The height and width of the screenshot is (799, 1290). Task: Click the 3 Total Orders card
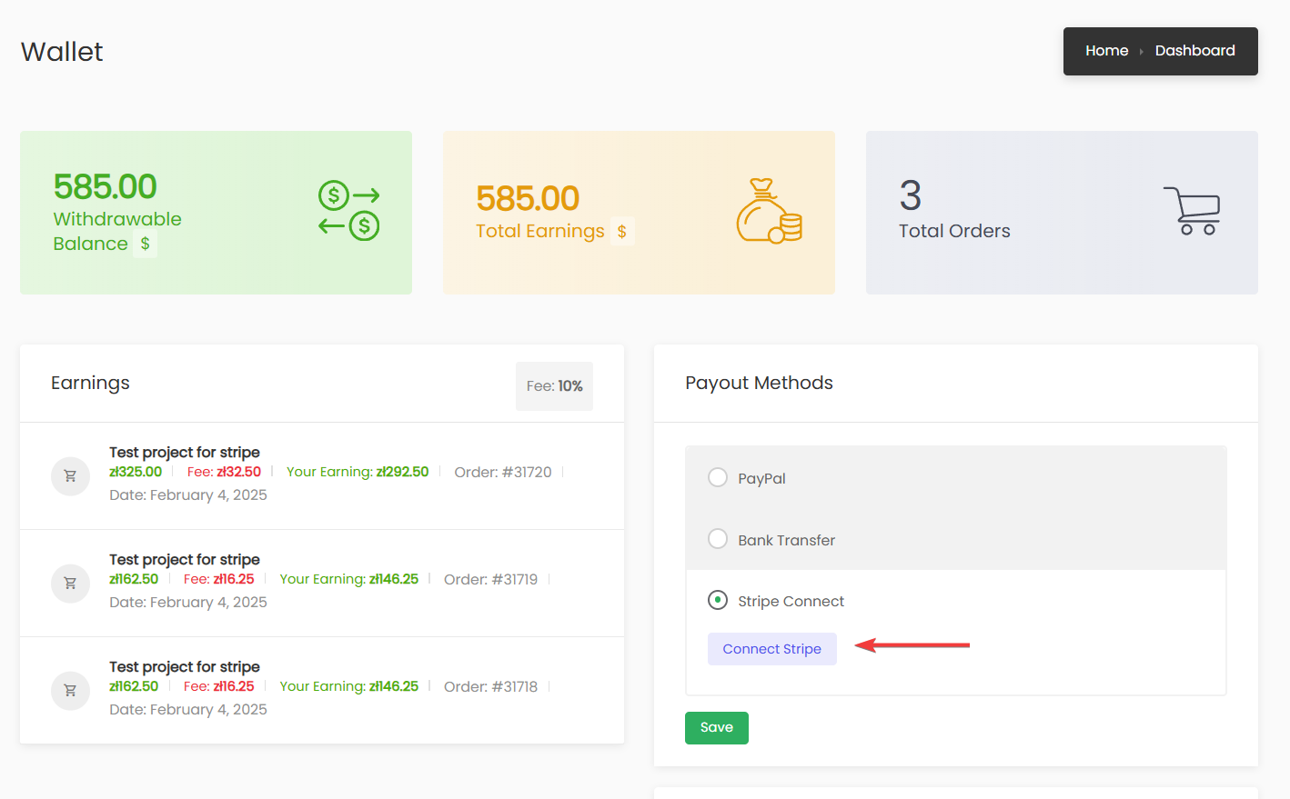[x=1062, y=213]
